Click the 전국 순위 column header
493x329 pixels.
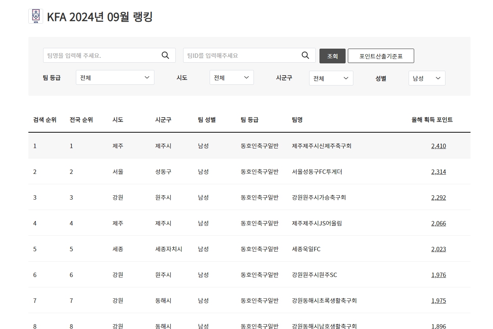[81, 120]
